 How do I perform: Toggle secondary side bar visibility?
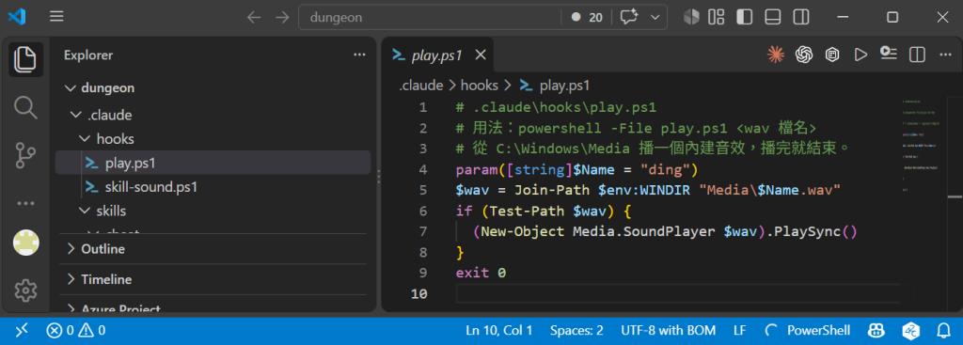(801, 17)
